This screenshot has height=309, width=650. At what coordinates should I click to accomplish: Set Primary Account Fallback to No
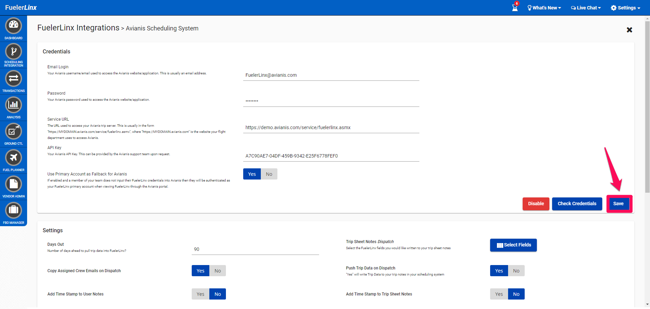point(269,174)
